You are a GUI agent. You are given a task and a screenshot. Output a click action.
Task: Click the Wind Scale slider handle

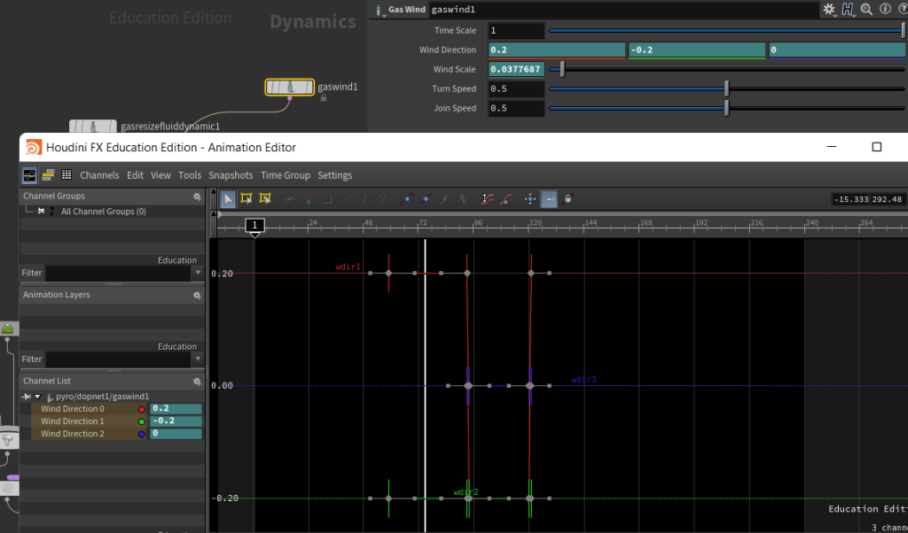[561, 69]
